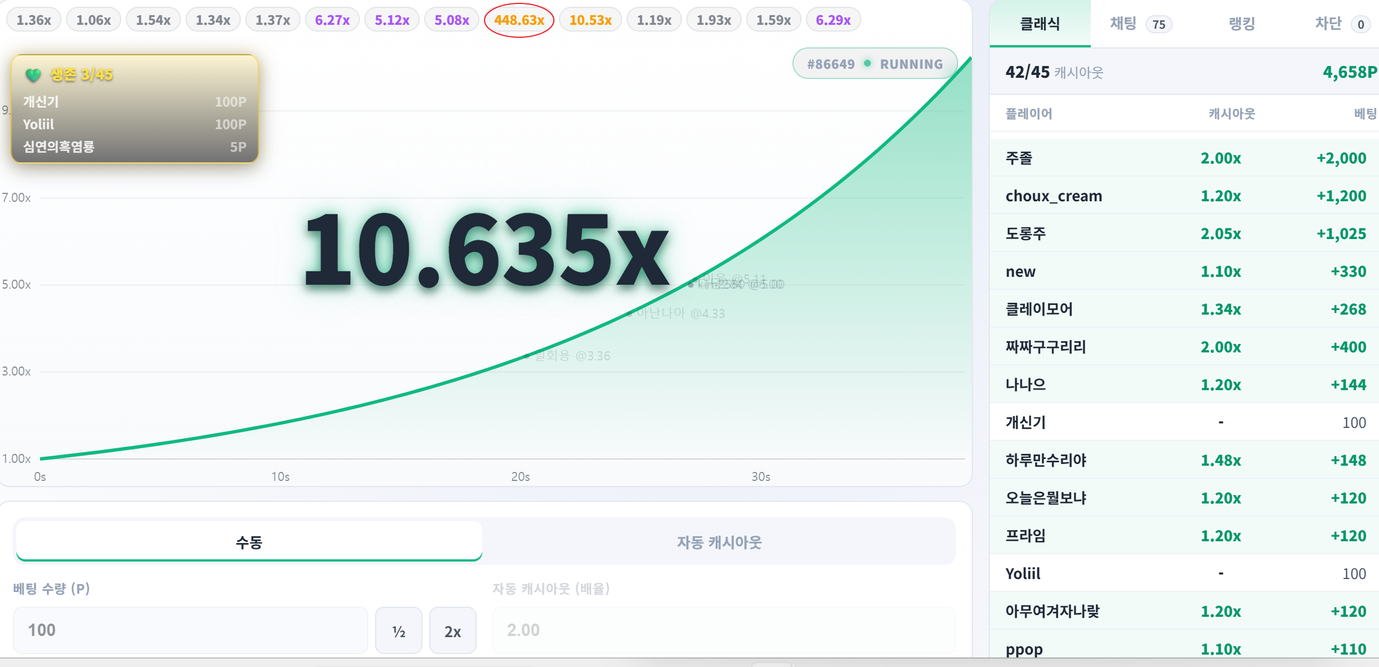Click the 자동 캐시아웃 multiplier field
Viewport: 1379px width, 667px height.
(x=724, y=630)
